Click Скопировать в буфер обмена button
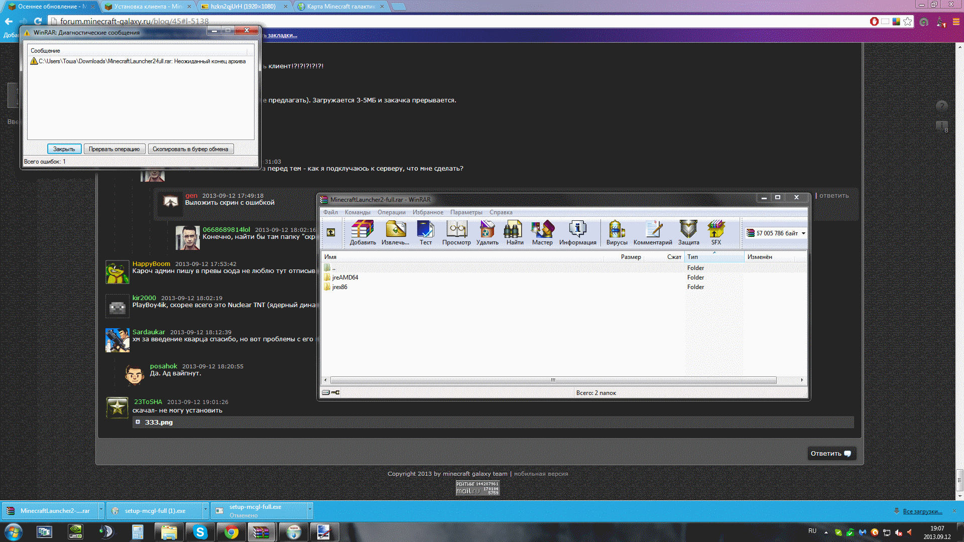Viewport: 964px width, 542px height. point(190,149)
